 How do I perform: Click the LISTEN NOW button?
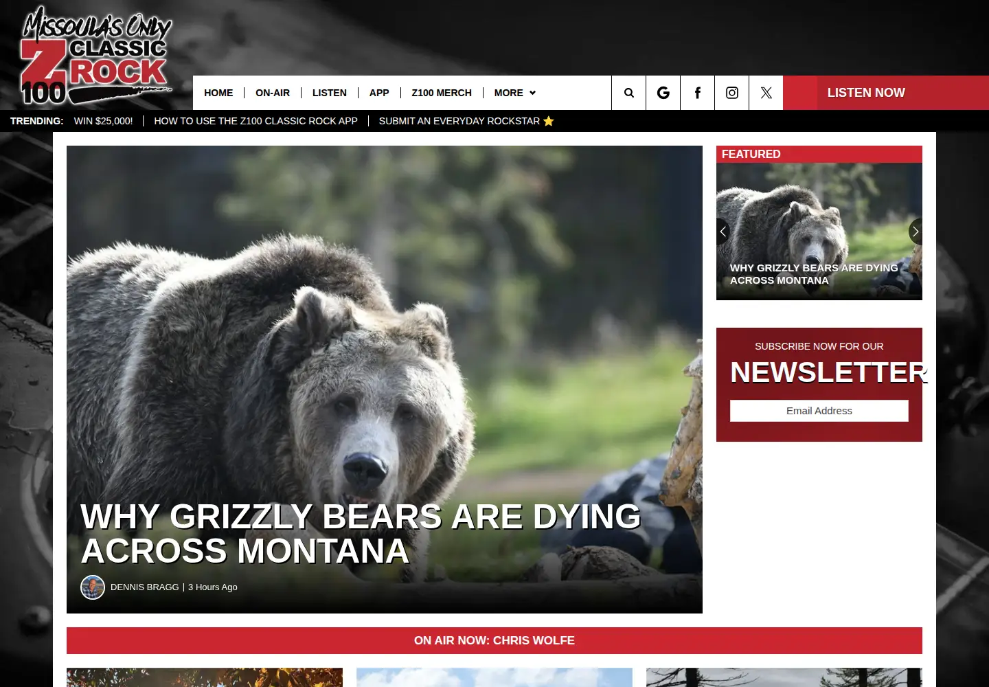[x=886, y=93]
